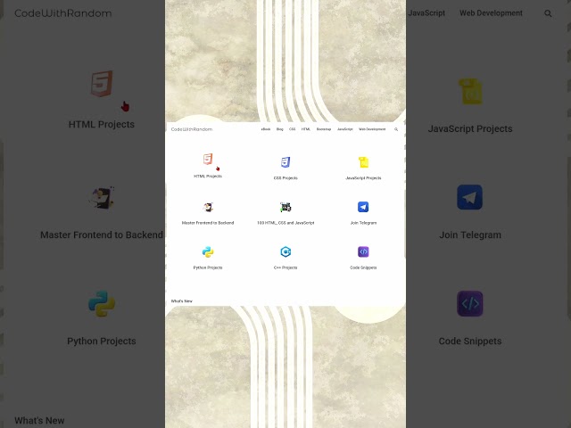Open the CSS menu item in the center page
This screenshot has height=428, width=571.
[x=292, y=129]
